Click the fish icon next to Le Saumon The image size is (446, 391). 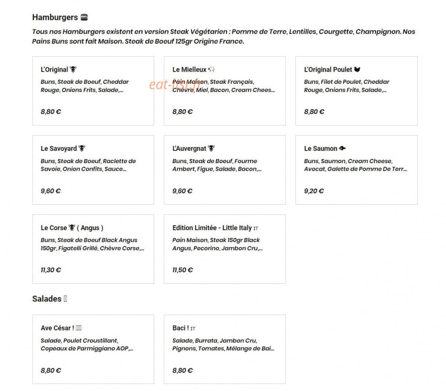pos(342,148)
